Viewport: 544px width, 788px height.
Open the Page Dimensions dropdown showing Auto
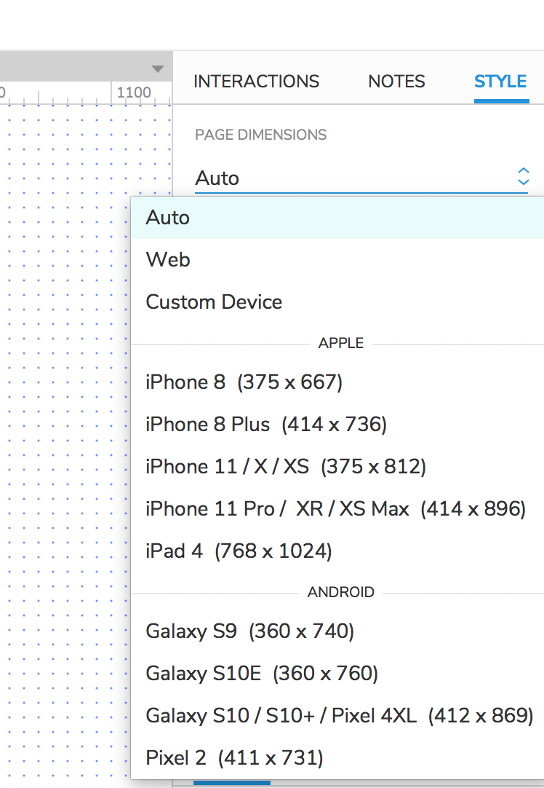pyautogui.click(x=361, y=178)
